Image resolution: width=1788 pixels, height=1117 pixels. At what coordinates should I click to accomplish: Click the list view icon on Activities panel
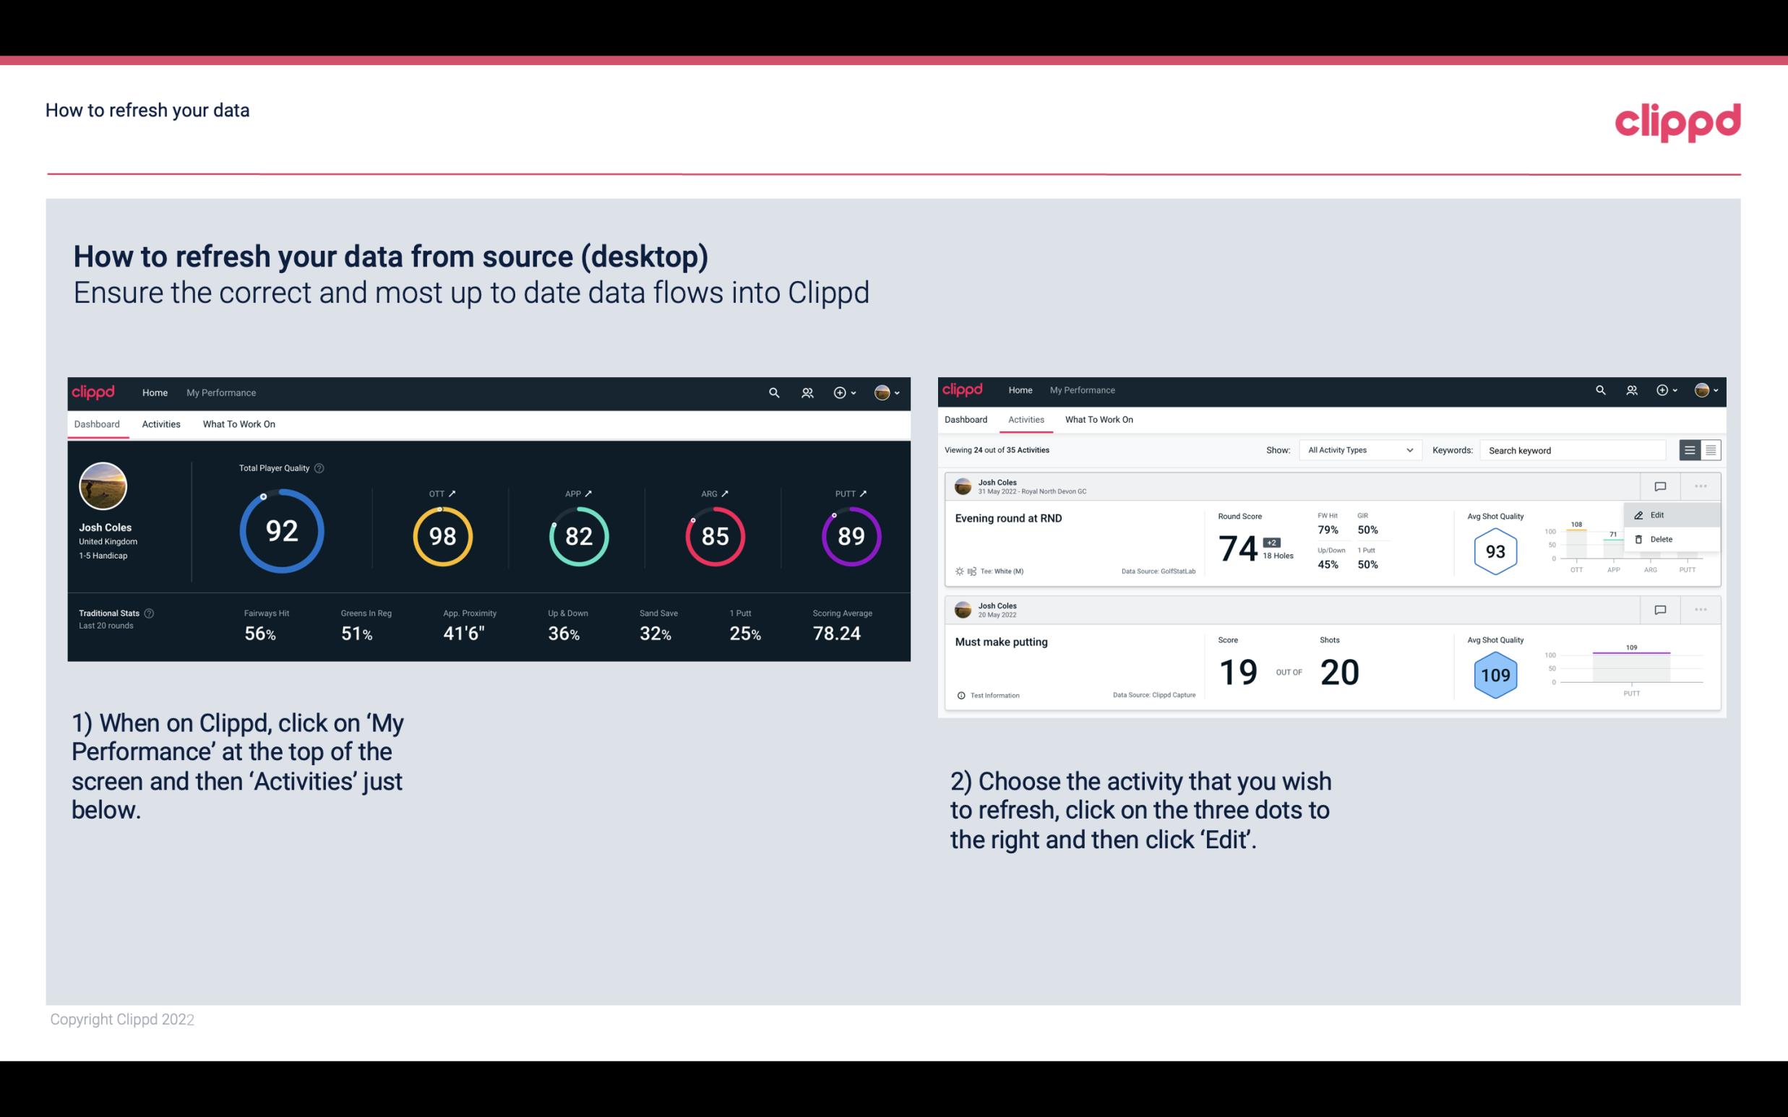click(x=1690, y=449)
